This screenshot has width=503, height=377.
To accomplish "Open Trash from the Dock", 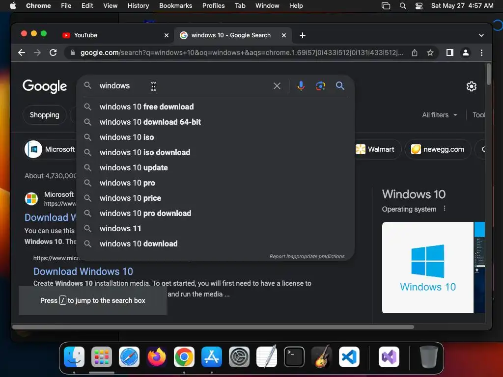I will (428, 357).
